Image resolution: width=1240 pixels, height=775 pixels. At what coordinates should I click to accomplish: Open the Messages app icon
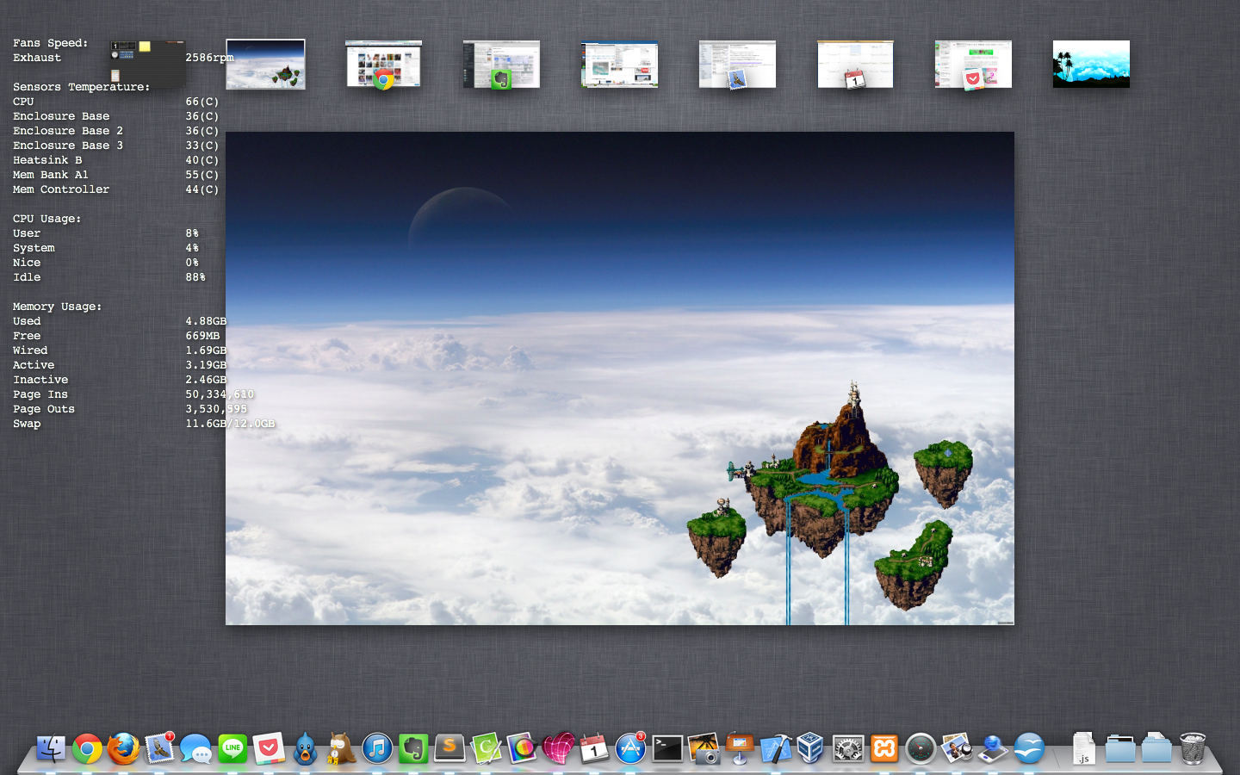point(196,748)
